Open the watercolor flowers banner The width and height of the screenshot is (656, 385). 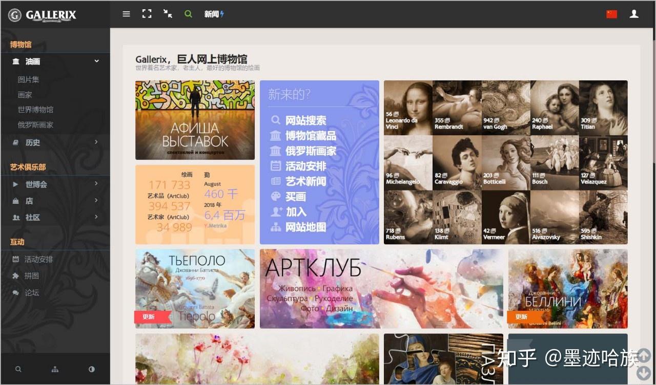tap(257, 359)
